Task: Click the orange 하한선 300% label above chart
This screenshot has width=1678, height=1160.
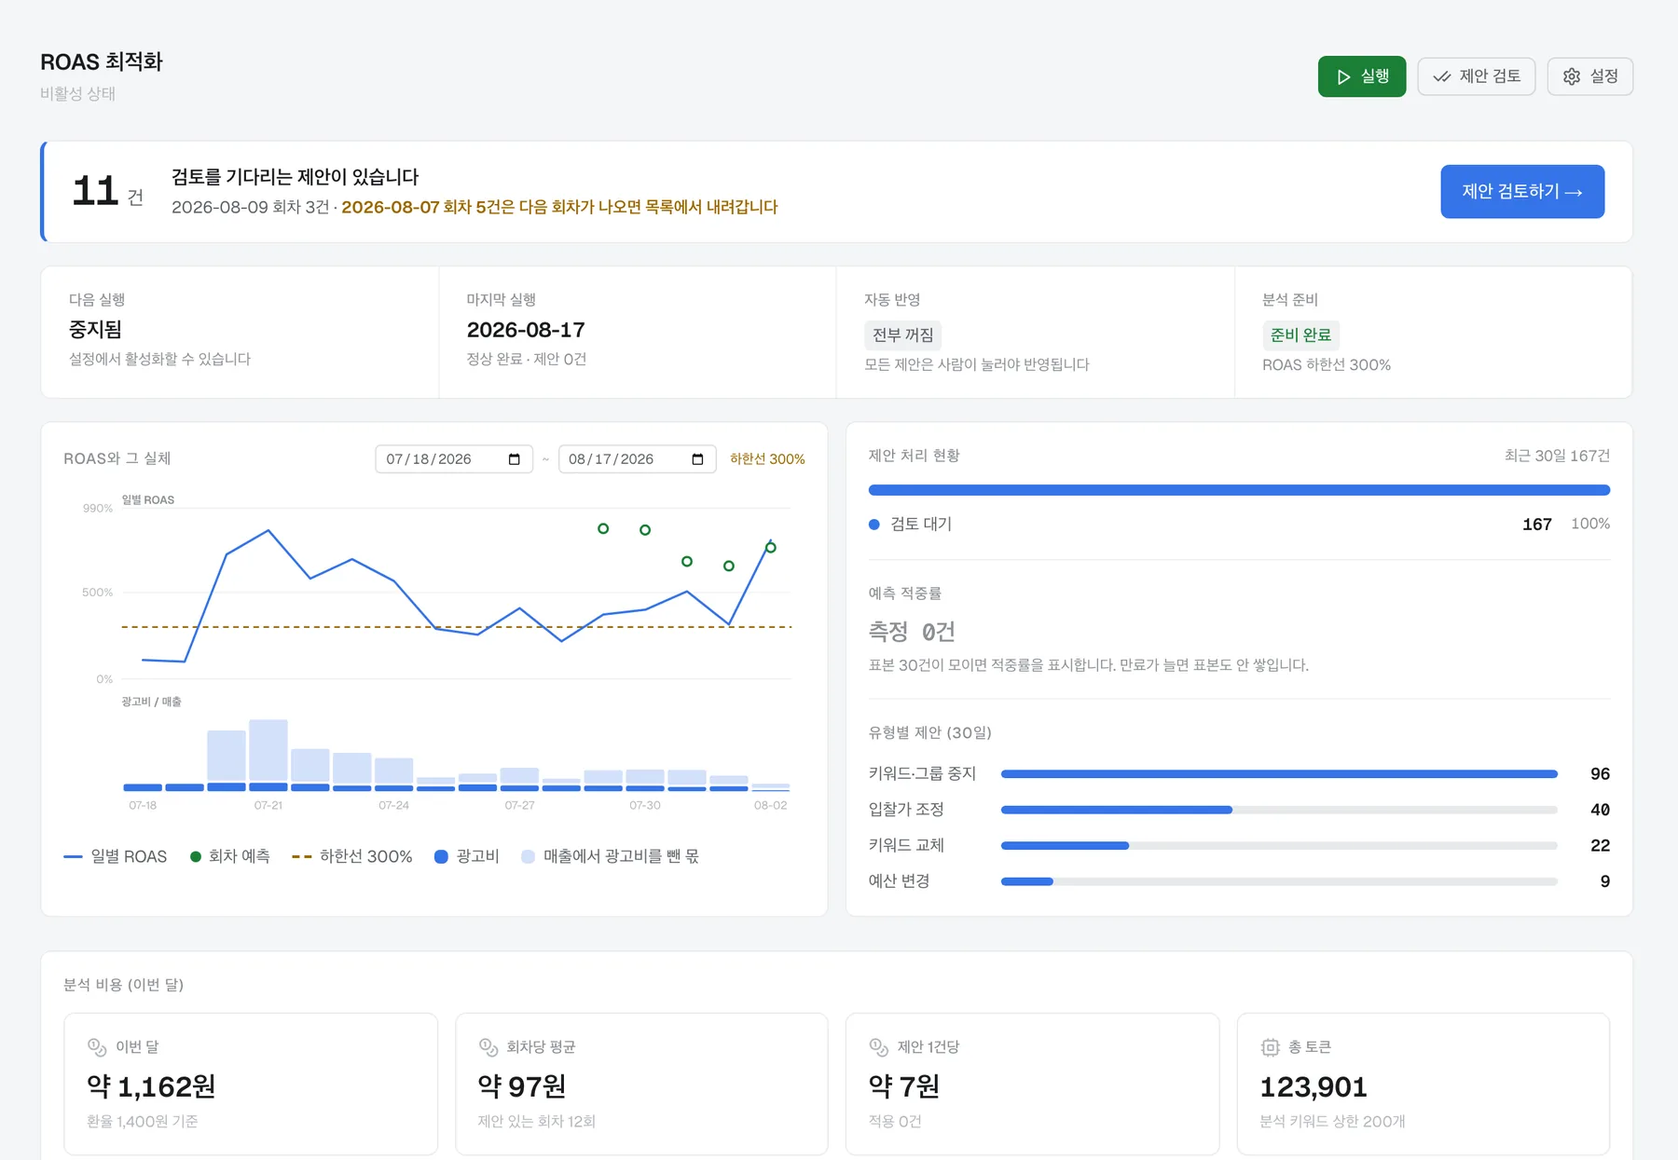Action: pos(767,459)
